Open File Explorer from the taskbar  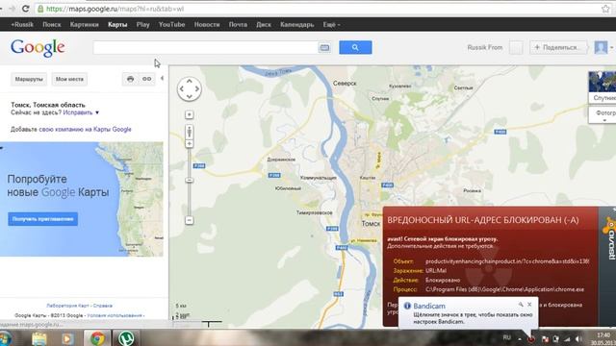[39, 338]
